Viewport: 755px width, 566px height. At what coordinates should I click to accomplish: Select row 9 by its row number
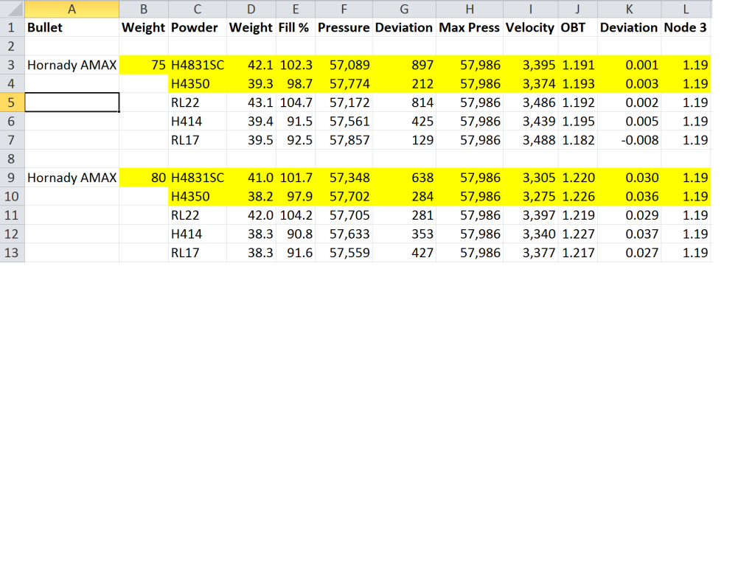pyautogui.click(x=12, y=178)
